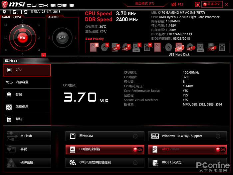Select the UEFI CD/DVD boot icon

105,47
